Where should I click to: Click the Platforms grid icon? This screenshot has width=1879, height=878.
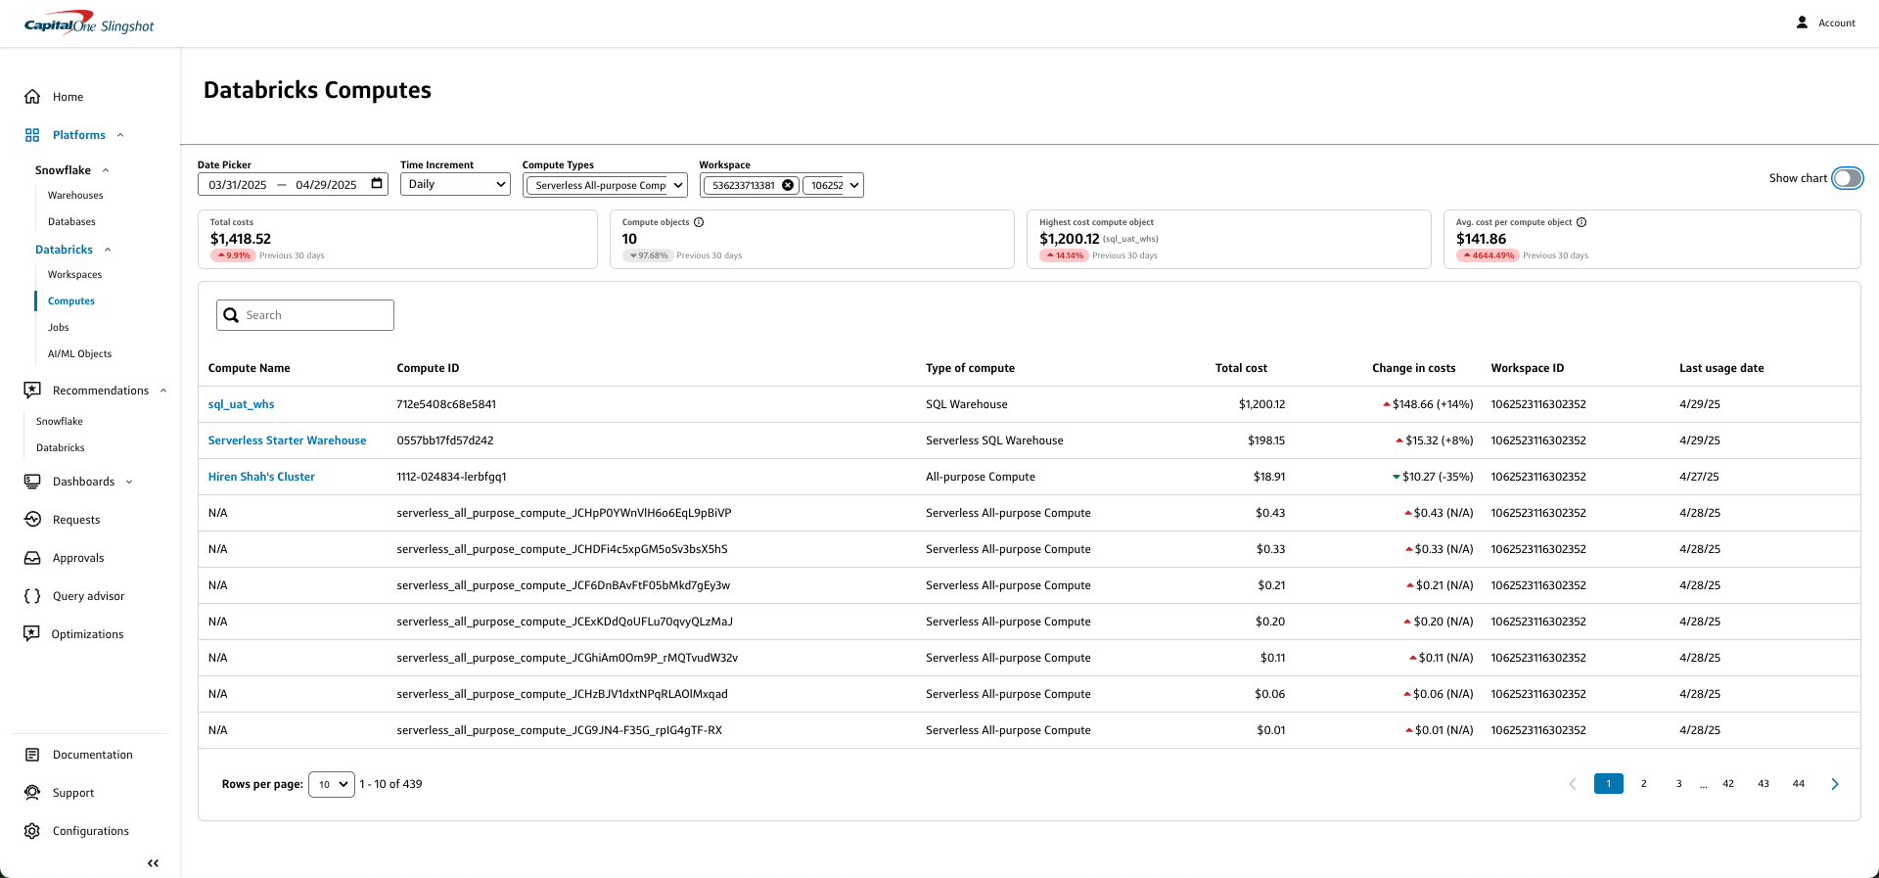pyautogui.click(x=32, y=135)
